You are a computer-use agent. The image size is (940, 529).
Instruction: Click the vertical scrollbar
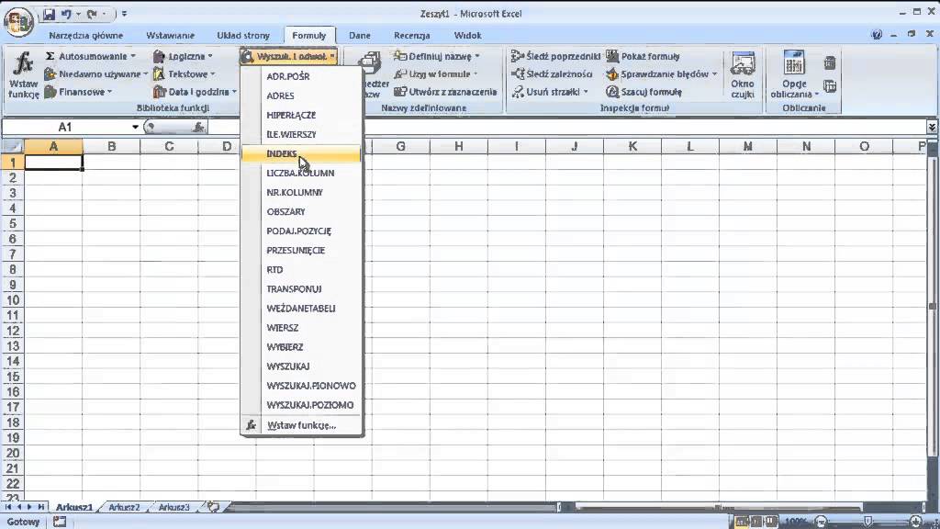tap(933, 306)
